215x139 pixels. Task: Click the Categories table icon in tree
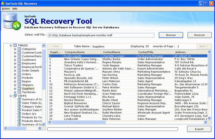click(x=19, y=49)
